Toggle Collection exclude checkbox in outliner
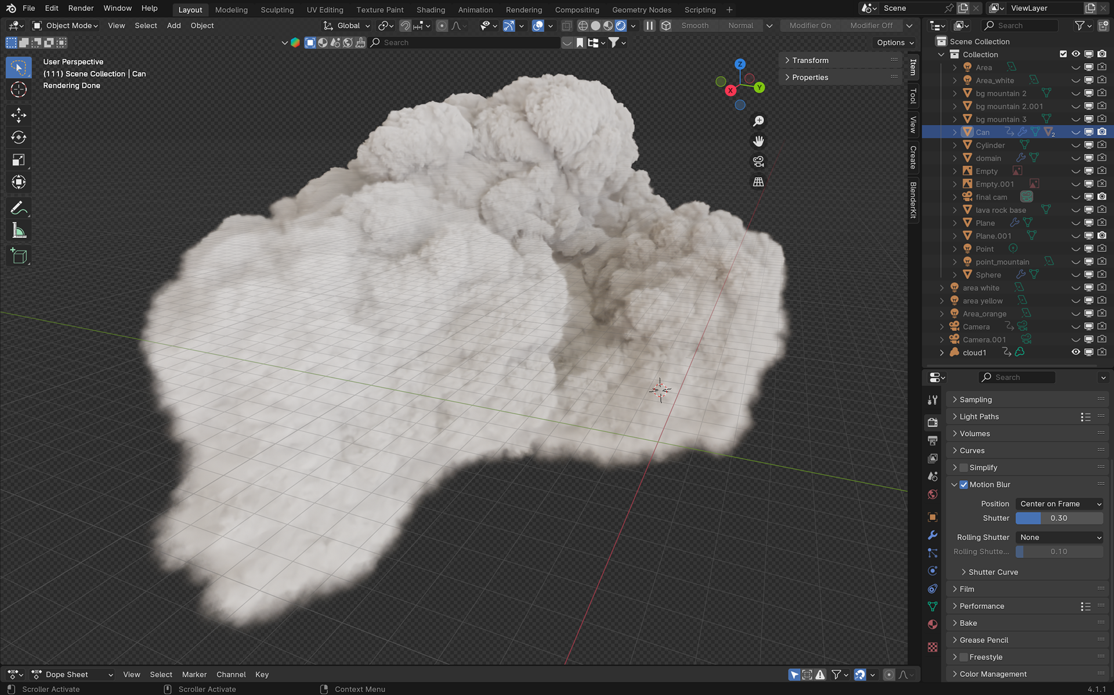Screen dimensions: 1114x695 click(1063, 54)
